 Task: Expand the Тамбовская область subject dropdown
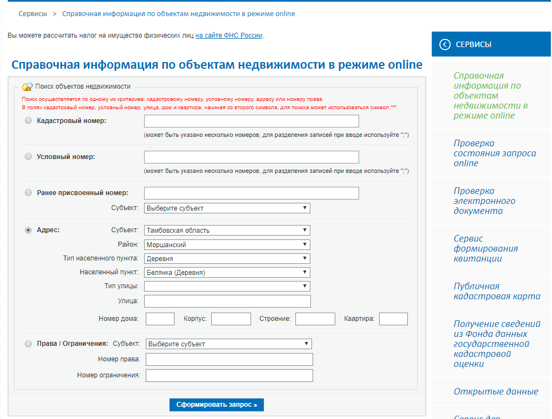pos(227,230)
